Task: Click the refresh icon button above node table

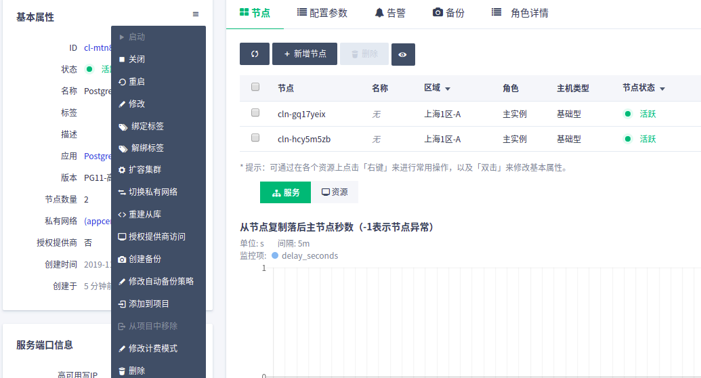Action: 255,54
